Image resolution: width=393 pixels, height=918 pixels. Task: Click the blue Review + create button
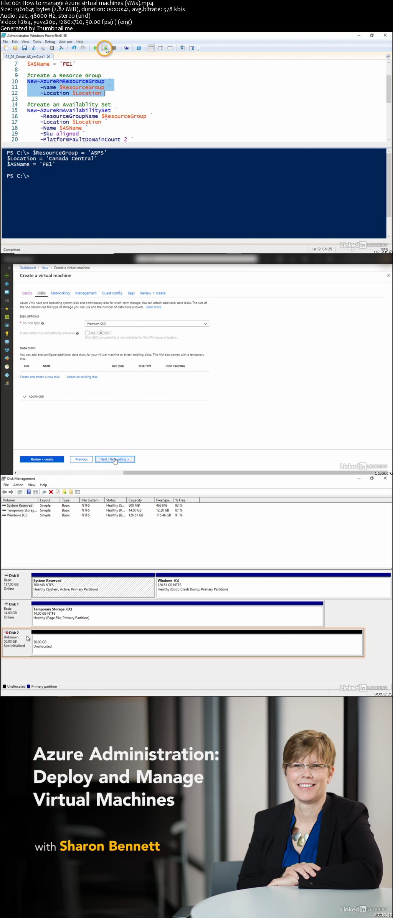[42, 459]
